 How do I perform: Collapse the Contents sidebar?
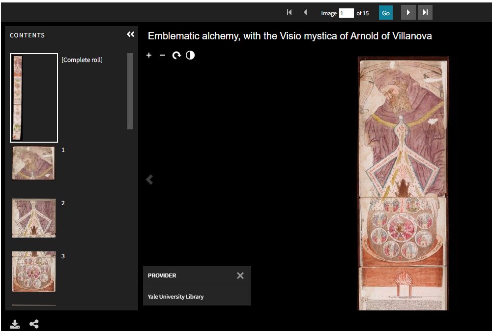(x=130, y=34)
